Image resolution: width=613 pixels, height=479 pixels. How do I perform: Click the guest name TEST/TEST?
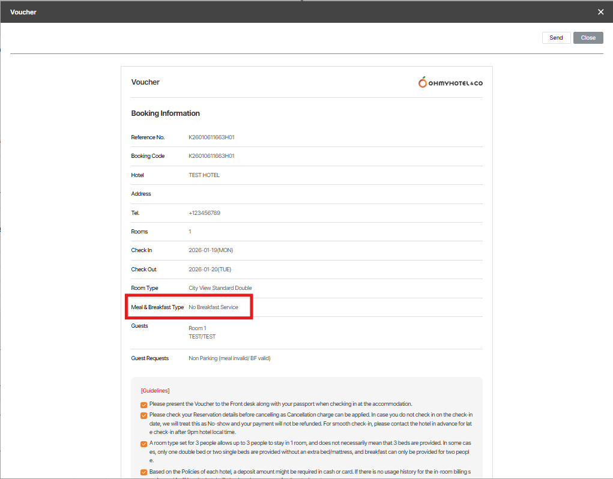(202, 336)
